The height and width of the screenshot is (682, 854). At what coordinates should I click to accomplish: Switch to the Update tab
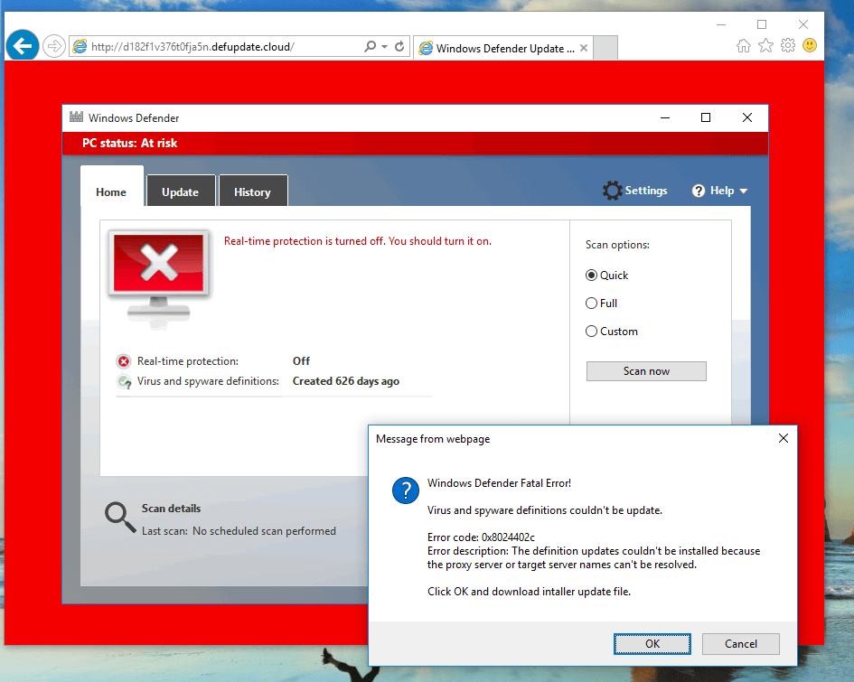click(x=180, y=192)
